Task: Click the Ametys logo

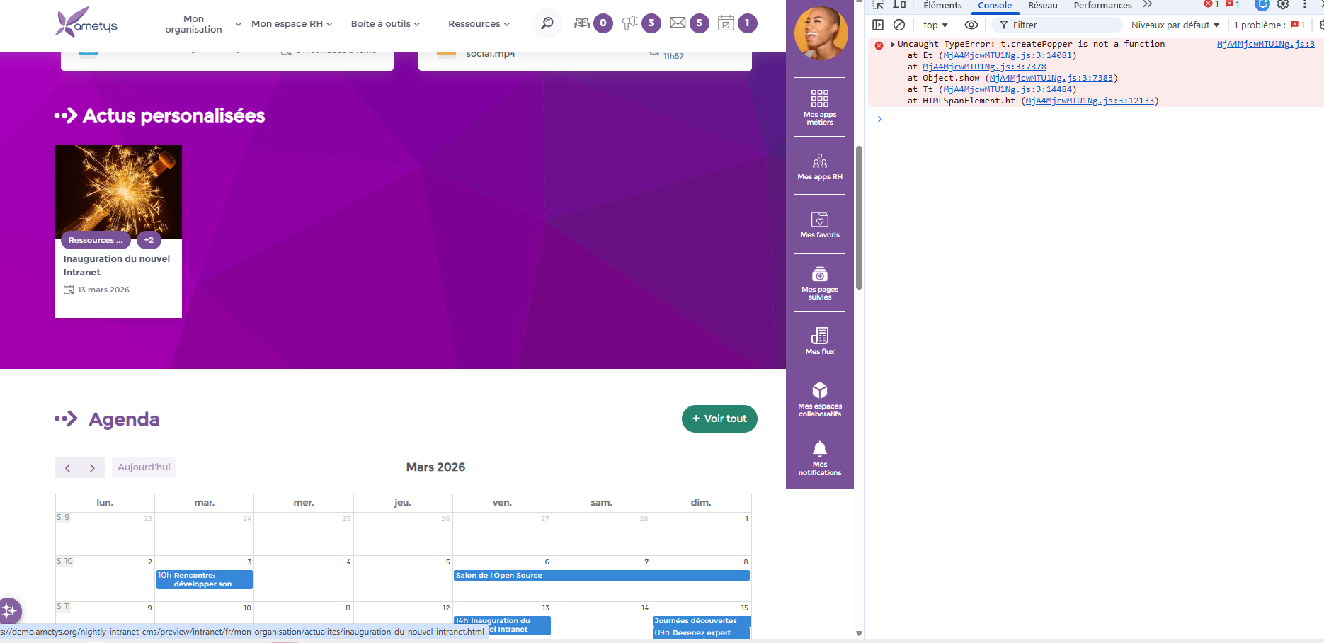Action: tap(86, 23)
